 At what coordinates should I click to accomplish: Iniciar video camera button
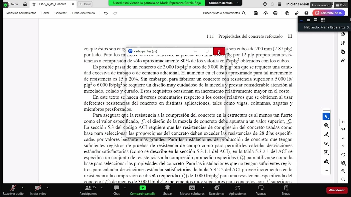coord(38,190)
